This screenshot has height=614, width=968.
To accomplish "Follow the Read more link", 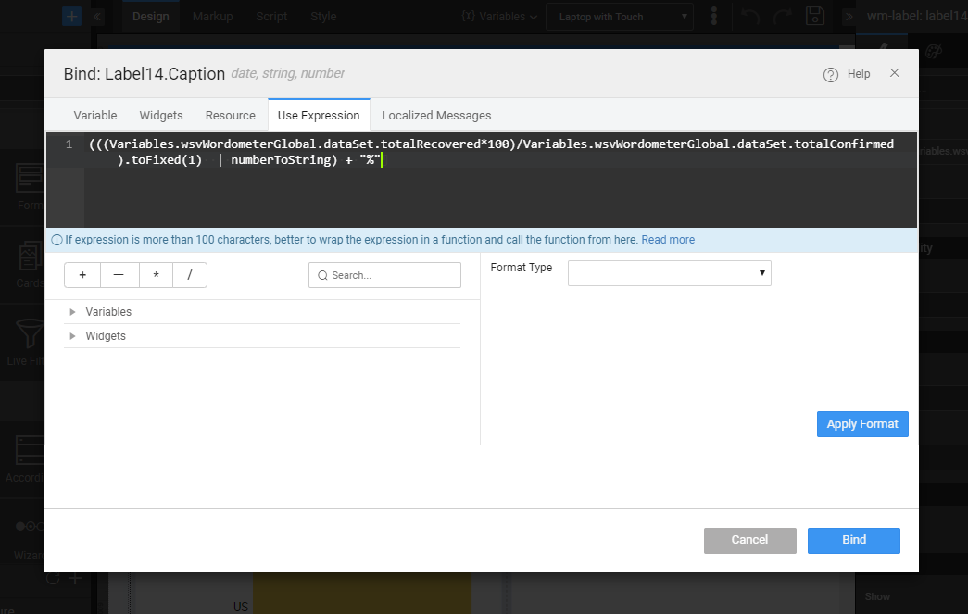I will pyautogui.click(x=667, y=239).
